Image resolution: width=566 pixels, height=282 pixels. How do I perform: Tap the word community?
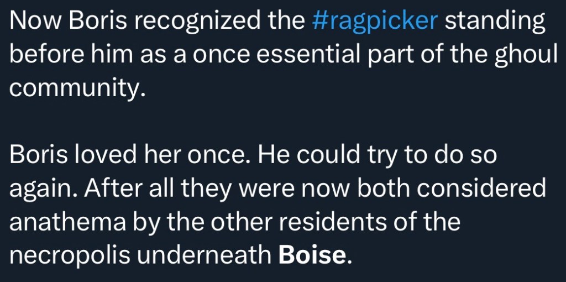point(77,88)
